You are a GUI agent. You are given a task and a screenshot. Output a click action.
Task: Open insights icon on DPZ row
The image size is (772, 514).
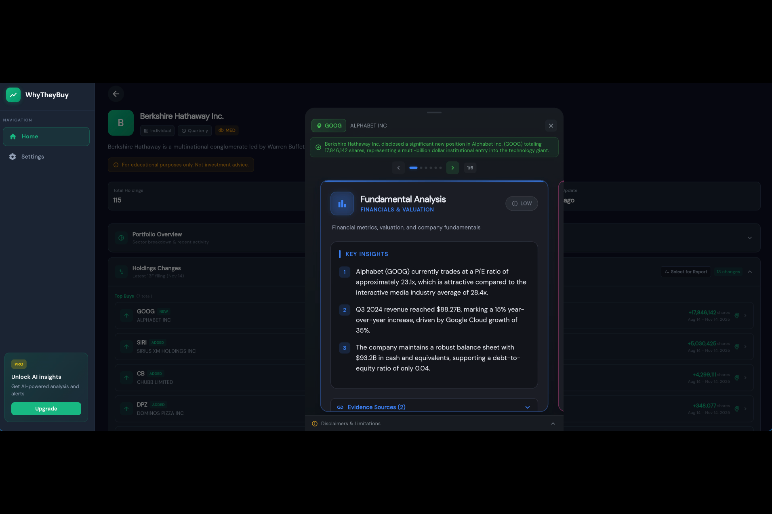737,409
